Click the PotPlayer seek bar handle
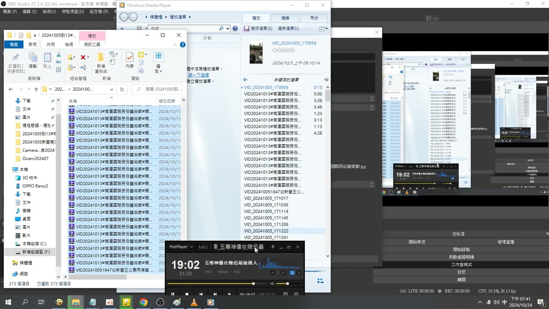Viewport: 549px width, 309px height. tap(253, 284)
